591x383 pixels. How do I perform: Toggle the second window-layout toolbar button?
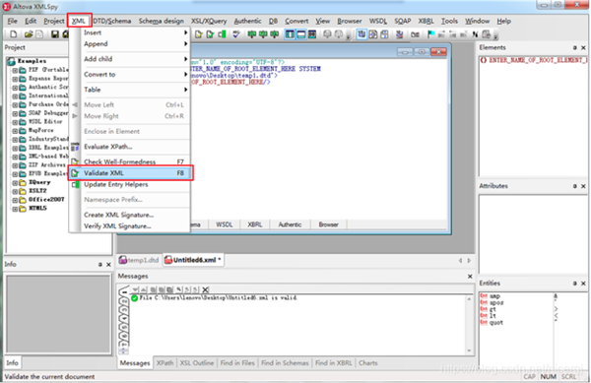pos(301,34)
